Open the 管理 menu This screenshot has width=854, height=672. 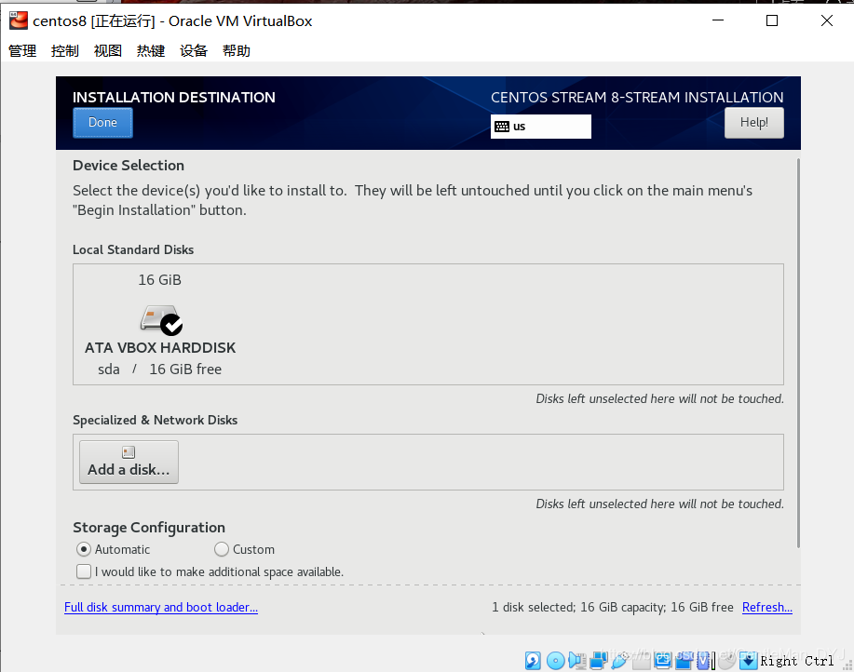pos(22,50)
